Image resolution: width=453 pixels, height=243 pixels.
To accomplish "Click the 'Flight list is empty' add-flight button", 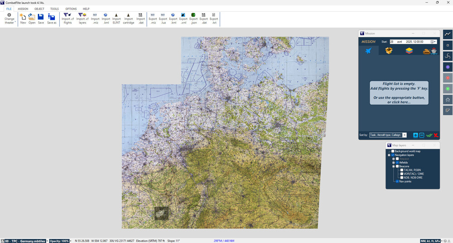I will [399, 93].
